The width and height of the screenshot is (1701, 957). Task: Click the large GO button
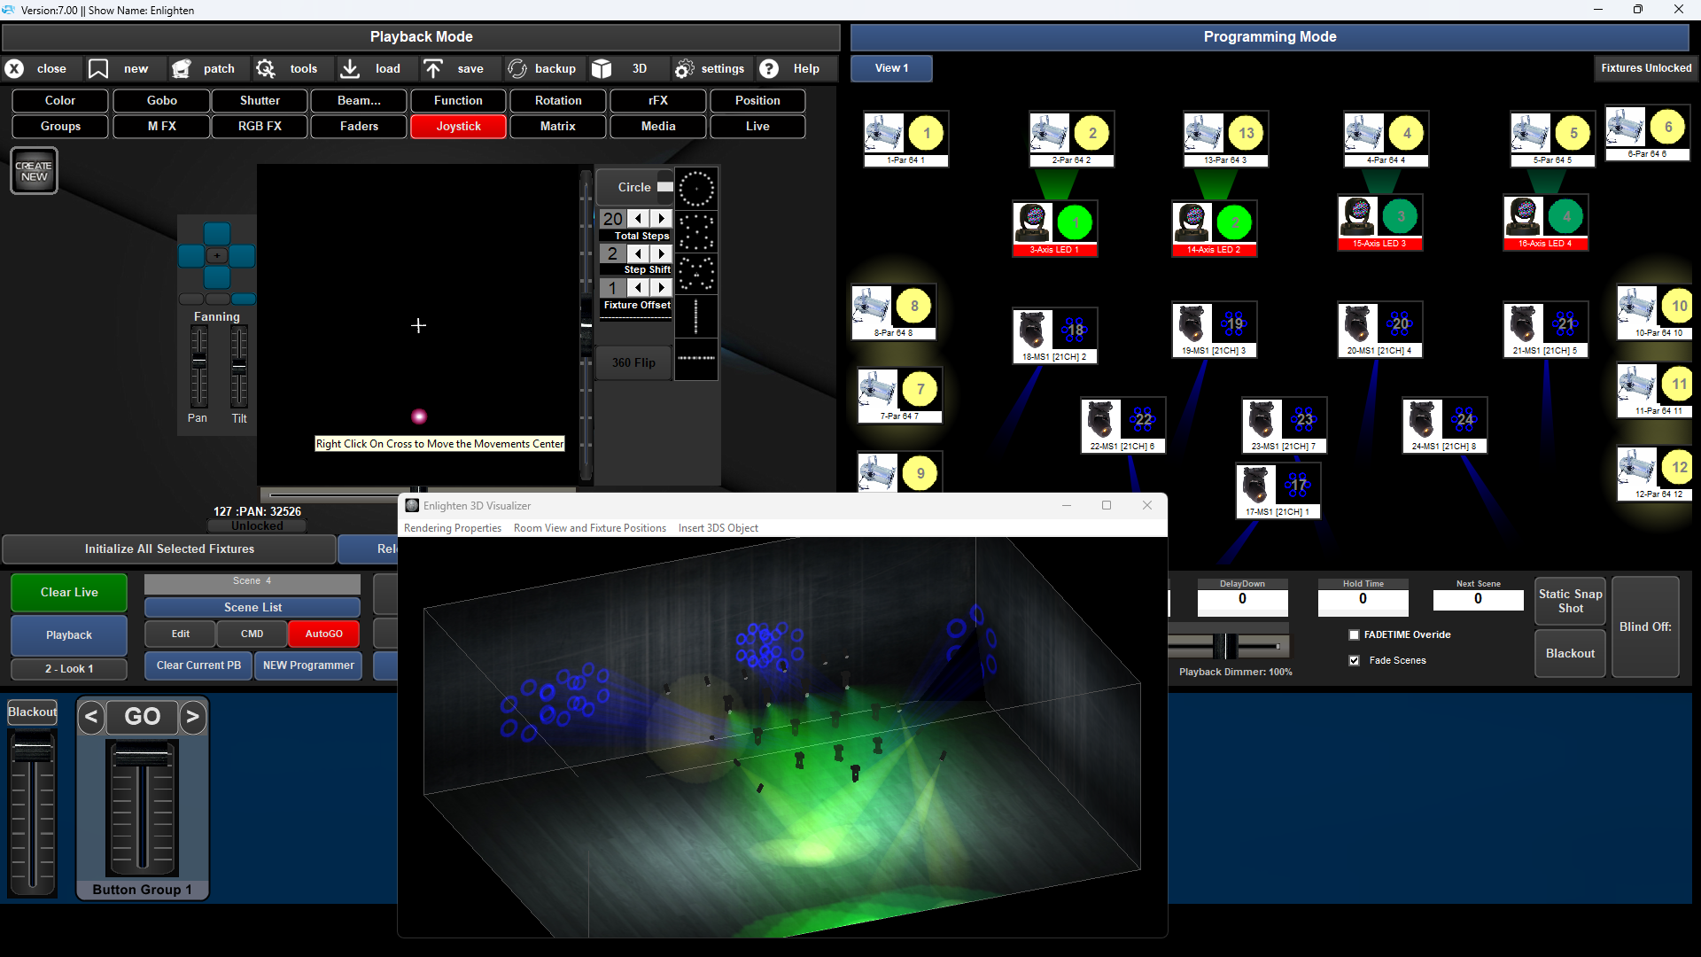(x=142, y=716)
